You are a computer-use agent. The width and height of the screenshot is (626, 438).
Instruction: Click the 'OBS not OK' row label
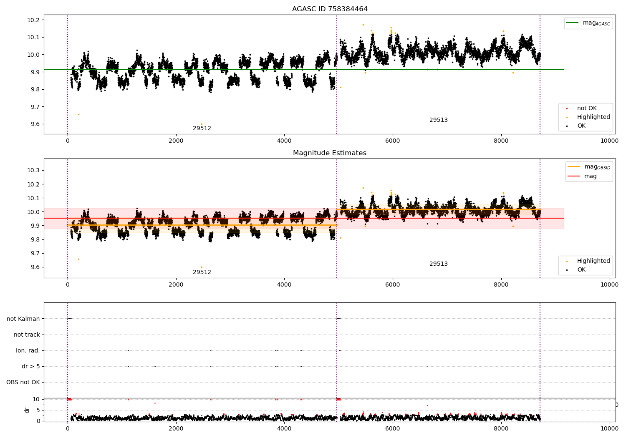pyautogui.click(x=23, y=383)
